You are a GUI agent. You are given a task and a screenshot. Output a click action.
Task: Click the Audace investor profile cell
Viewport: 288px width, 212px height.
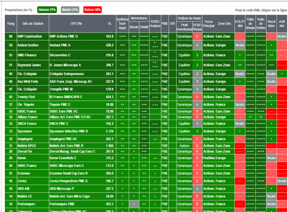[184, 146]
